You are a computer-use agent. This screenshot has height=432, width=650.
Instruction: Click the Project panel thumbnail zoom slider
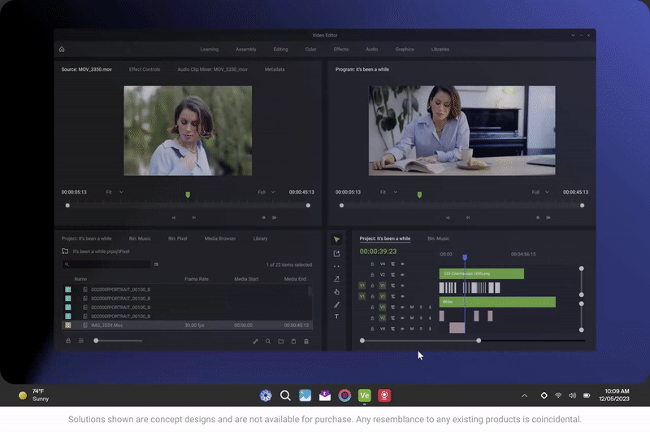(x=119, y=341)
